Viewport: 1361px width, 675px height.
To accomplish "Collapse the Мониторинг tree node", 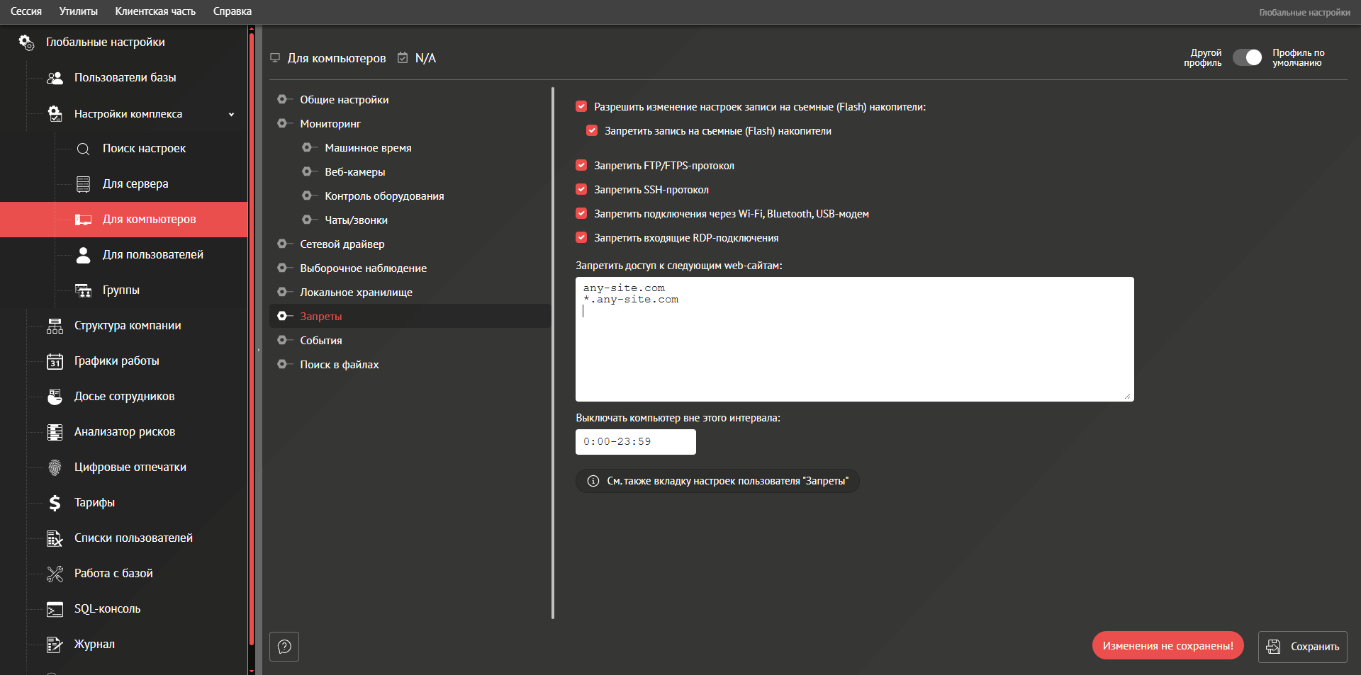I will click(282, 124).
